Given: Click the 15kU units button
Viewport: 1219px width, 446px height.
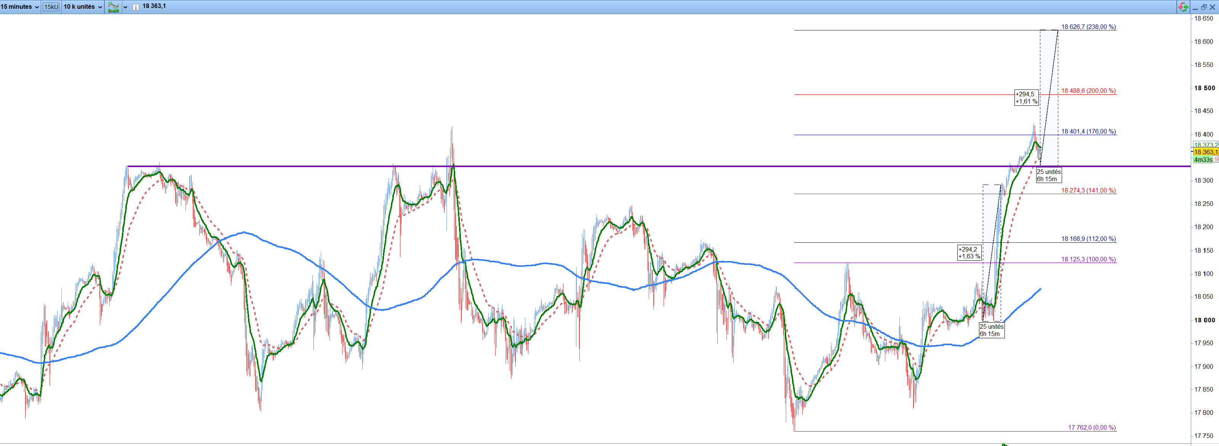Looking at the screenshot, I should (51, 6).
